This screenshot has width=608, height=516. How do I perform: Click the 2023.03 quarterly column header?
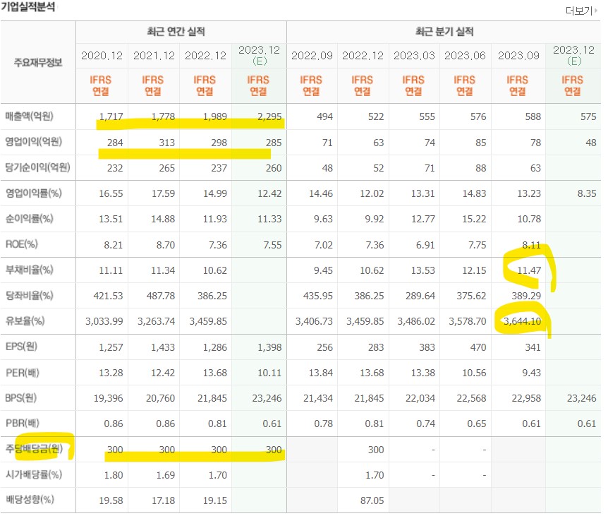pos(414,56)
